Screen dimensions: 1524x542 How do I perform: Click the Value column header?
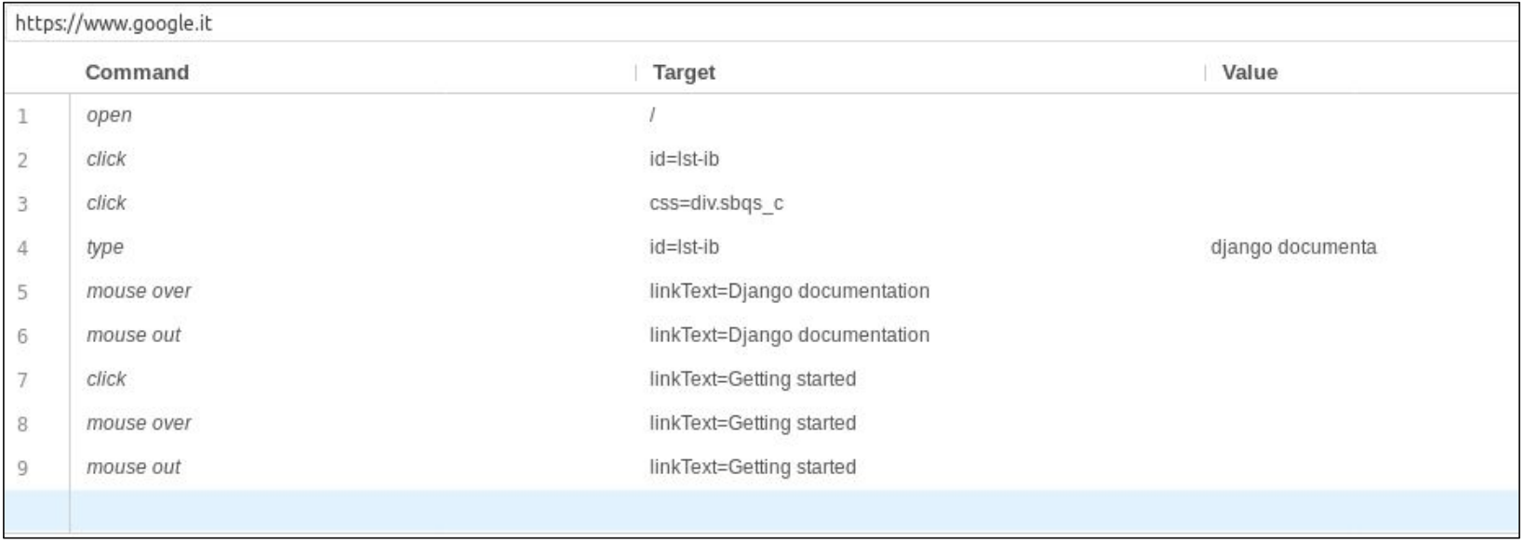pyautogui.click(x=1250, y=73)
